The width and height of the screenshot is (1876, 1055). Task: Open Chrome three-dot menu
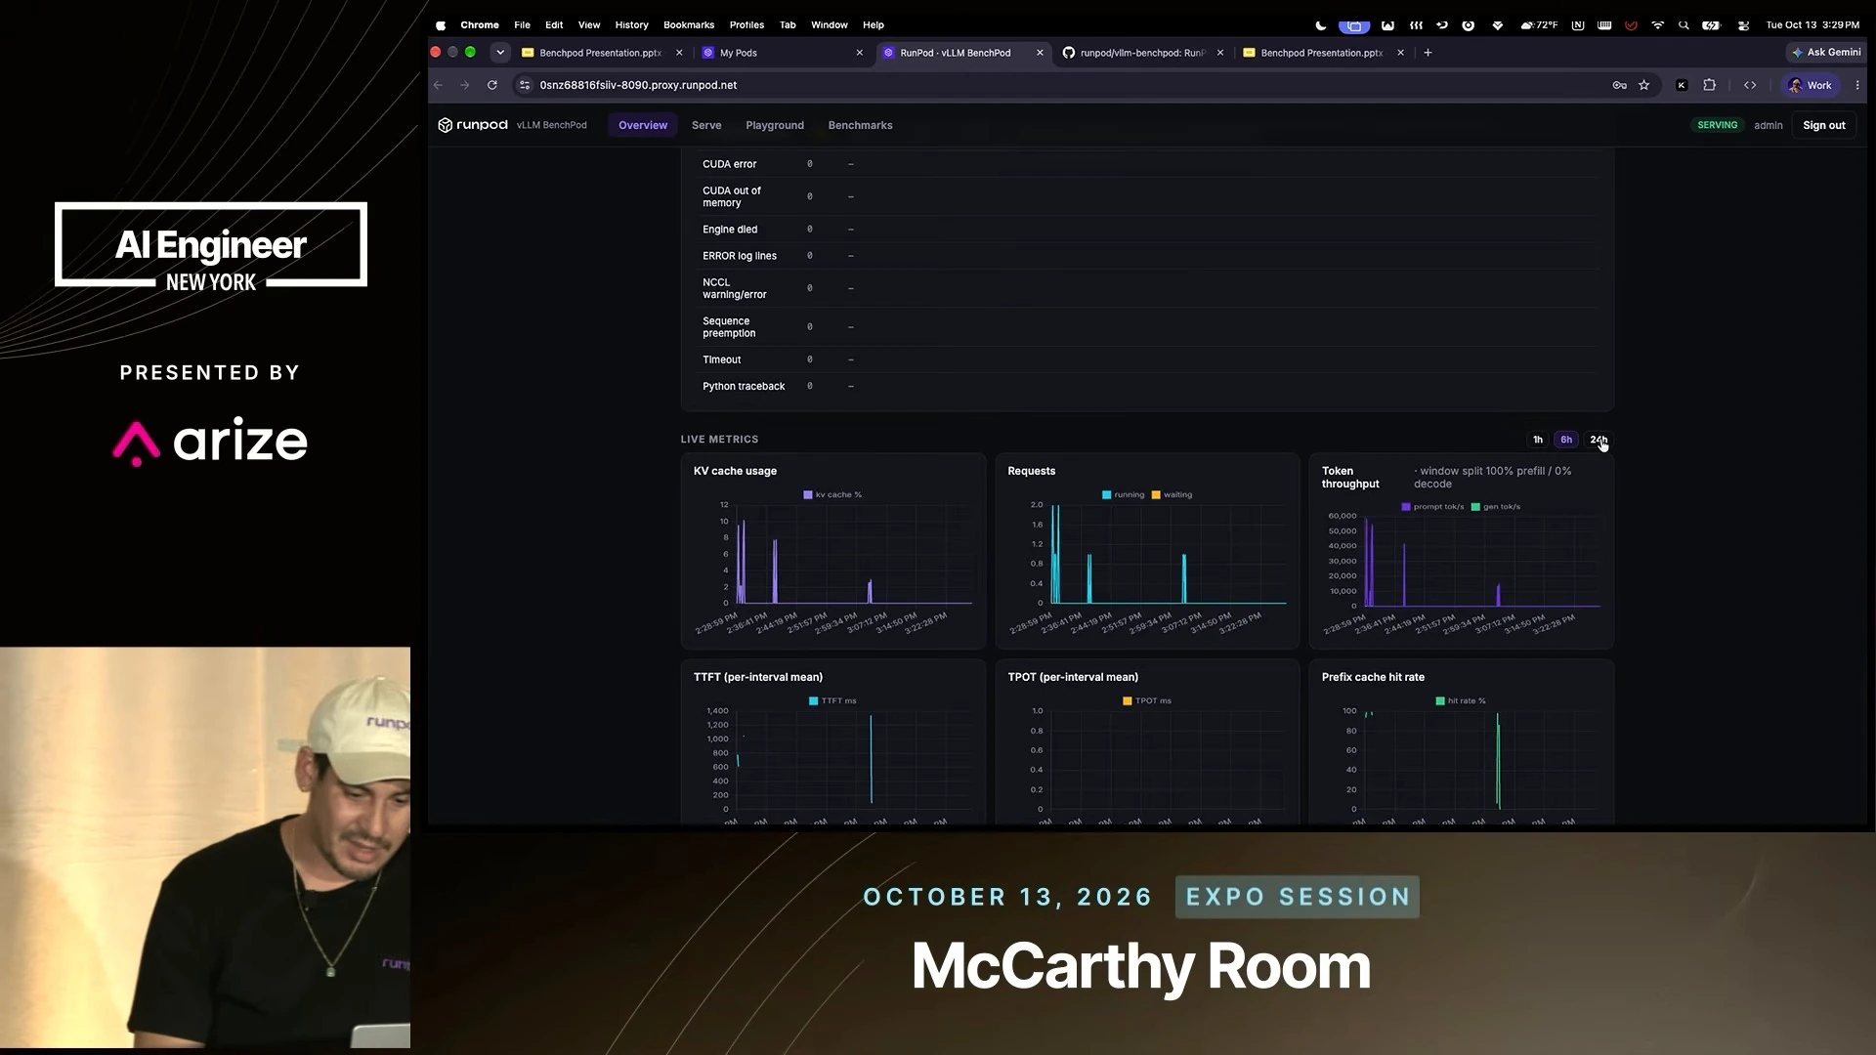1857,85
